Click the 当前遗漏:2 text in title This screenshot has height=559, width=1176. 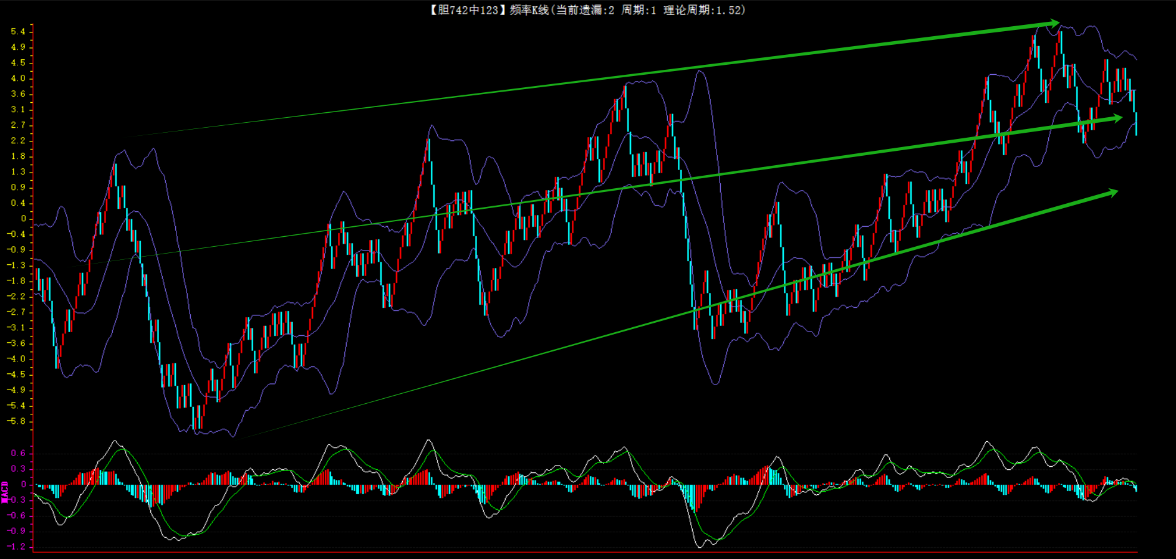point(584,10)
